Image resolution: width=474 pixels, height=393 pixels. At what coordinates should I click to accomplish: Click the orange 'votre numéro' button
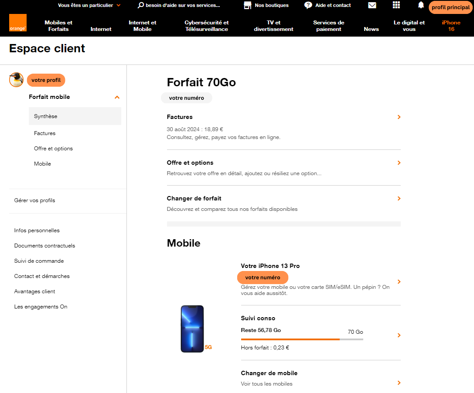(263, 278)
